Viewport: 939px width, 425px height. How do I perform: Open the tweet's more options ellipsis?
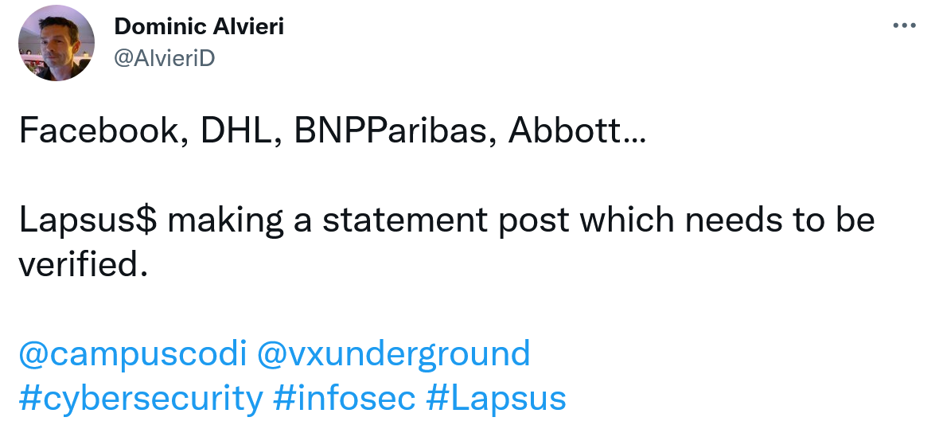click(905, 26)
